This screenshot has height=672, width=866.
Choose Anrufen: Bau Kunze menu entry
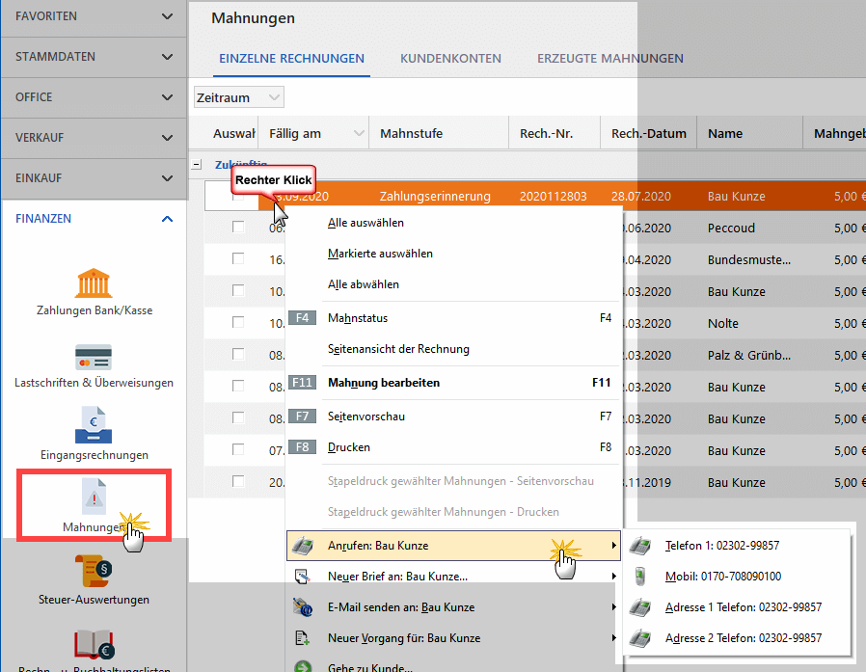pos(454,546)
